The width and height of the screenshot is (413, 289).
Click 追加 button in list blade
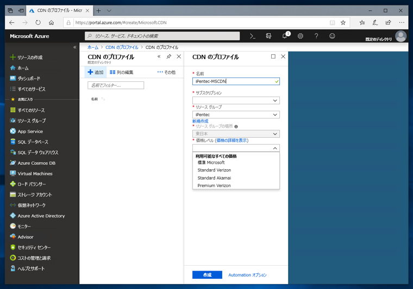(x=95, y=72)
